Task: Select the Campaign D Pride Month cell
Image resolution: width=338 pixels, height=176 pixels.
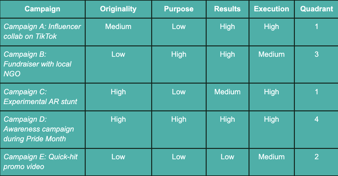Action: (42, 129)
